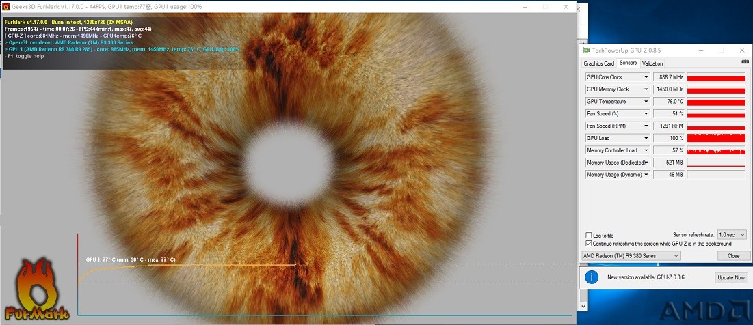Switch to the Graphics Card tab
This screenshot has height=325, width=753.
599,63
